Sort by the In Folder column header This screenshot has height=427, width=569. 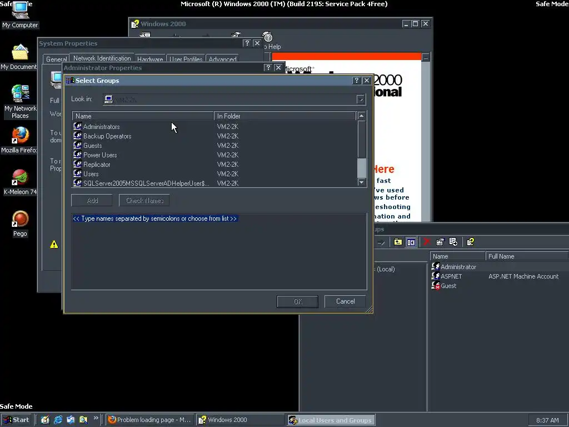coord(285,116)
